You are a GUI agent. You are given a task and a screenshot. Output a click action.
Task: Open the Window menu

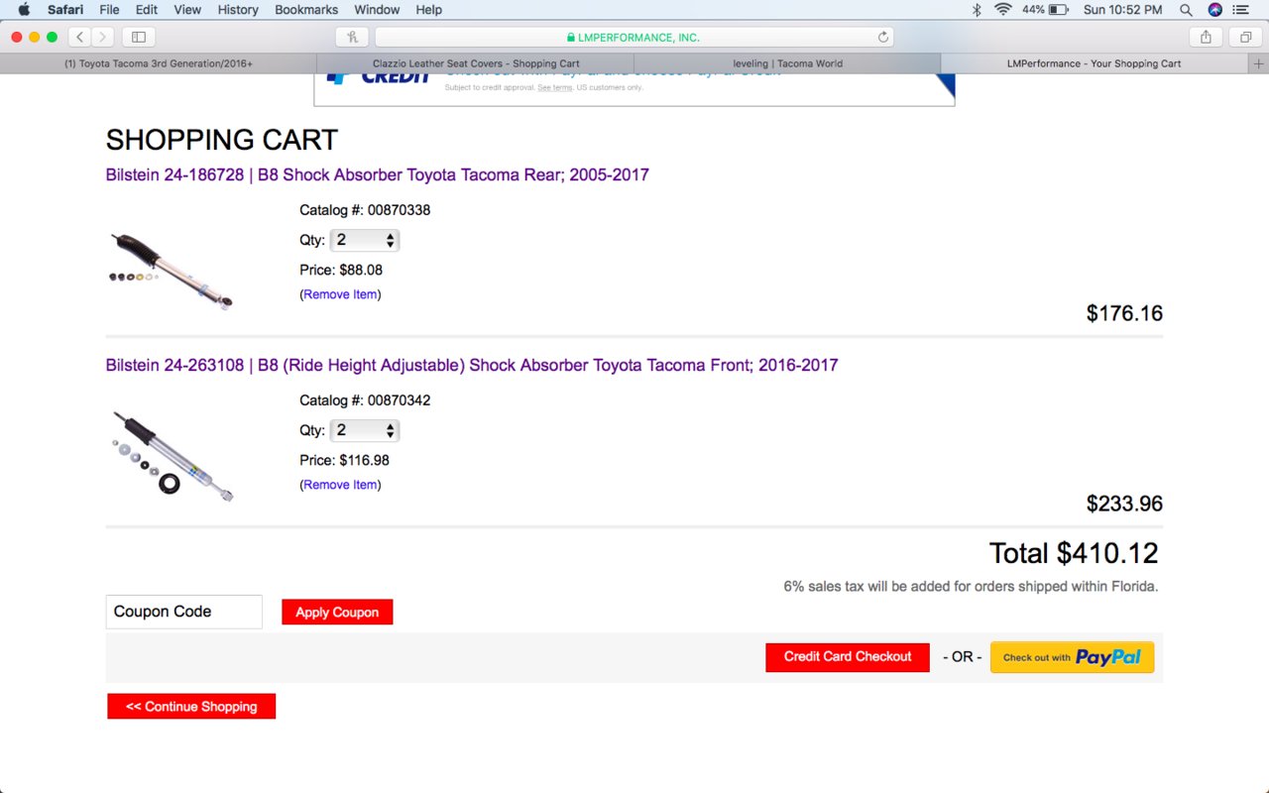(377, 10)
